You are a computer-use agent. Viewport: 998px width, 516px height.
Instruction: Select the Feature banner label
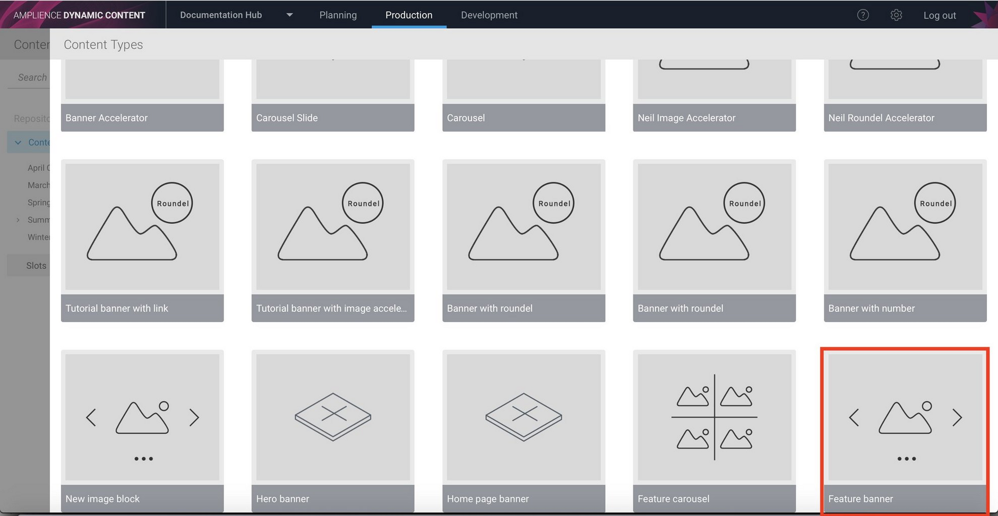tap(861, 498)
